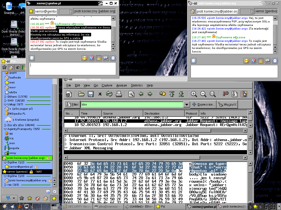Image resolution: width=281 pixels, height=210 pixels.
Task: Send file icon in xerror chat window
Action: coord(92,58)
